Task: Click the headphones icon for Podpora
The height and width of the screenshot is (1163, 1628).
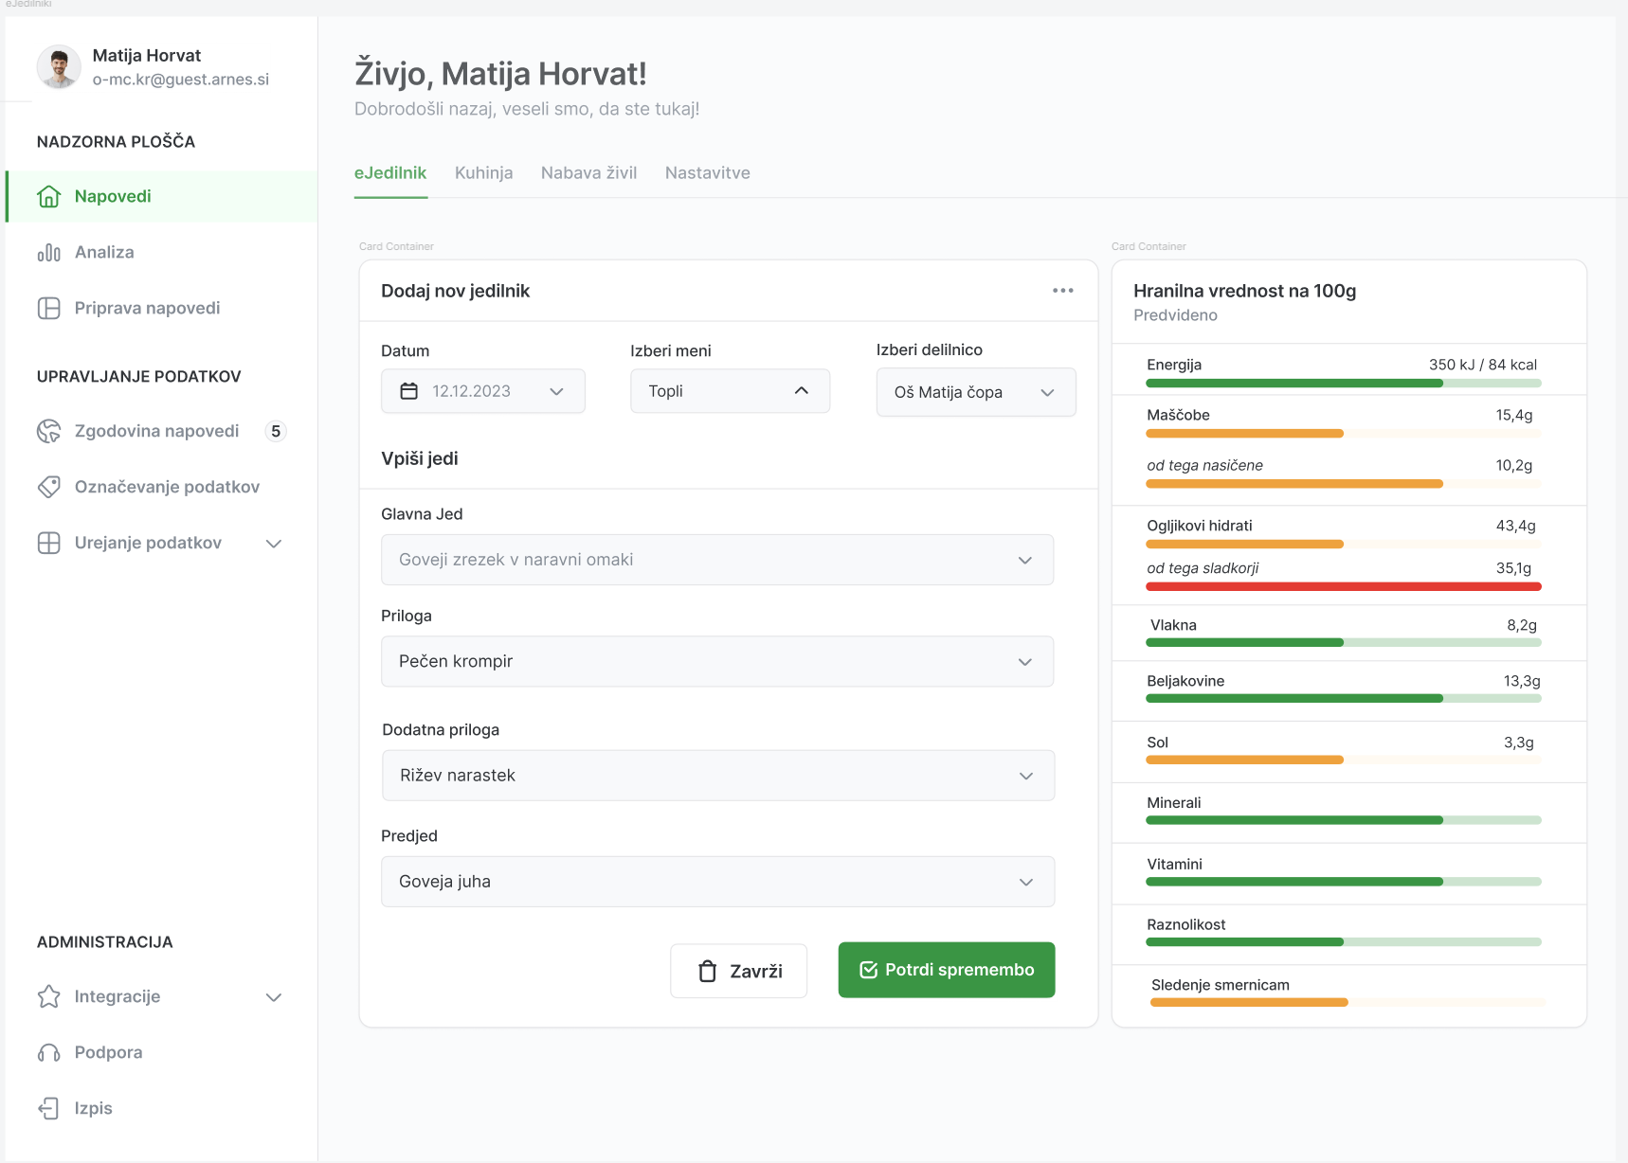Action: [48, 1052]
